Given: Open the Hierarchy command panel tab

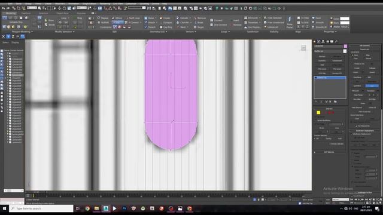Looking at the screenshot, I should pyautogui.click(x=323, y=41).
